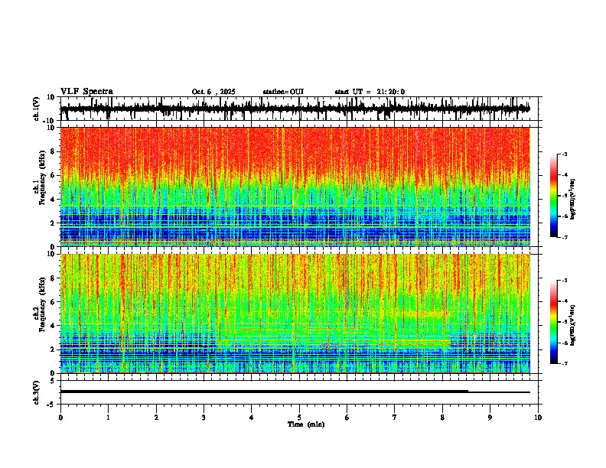Click the "2" kHz tick on ch.2 spectrogram
The width and height of the screenshot is (606, 468).
pos(53,349)
